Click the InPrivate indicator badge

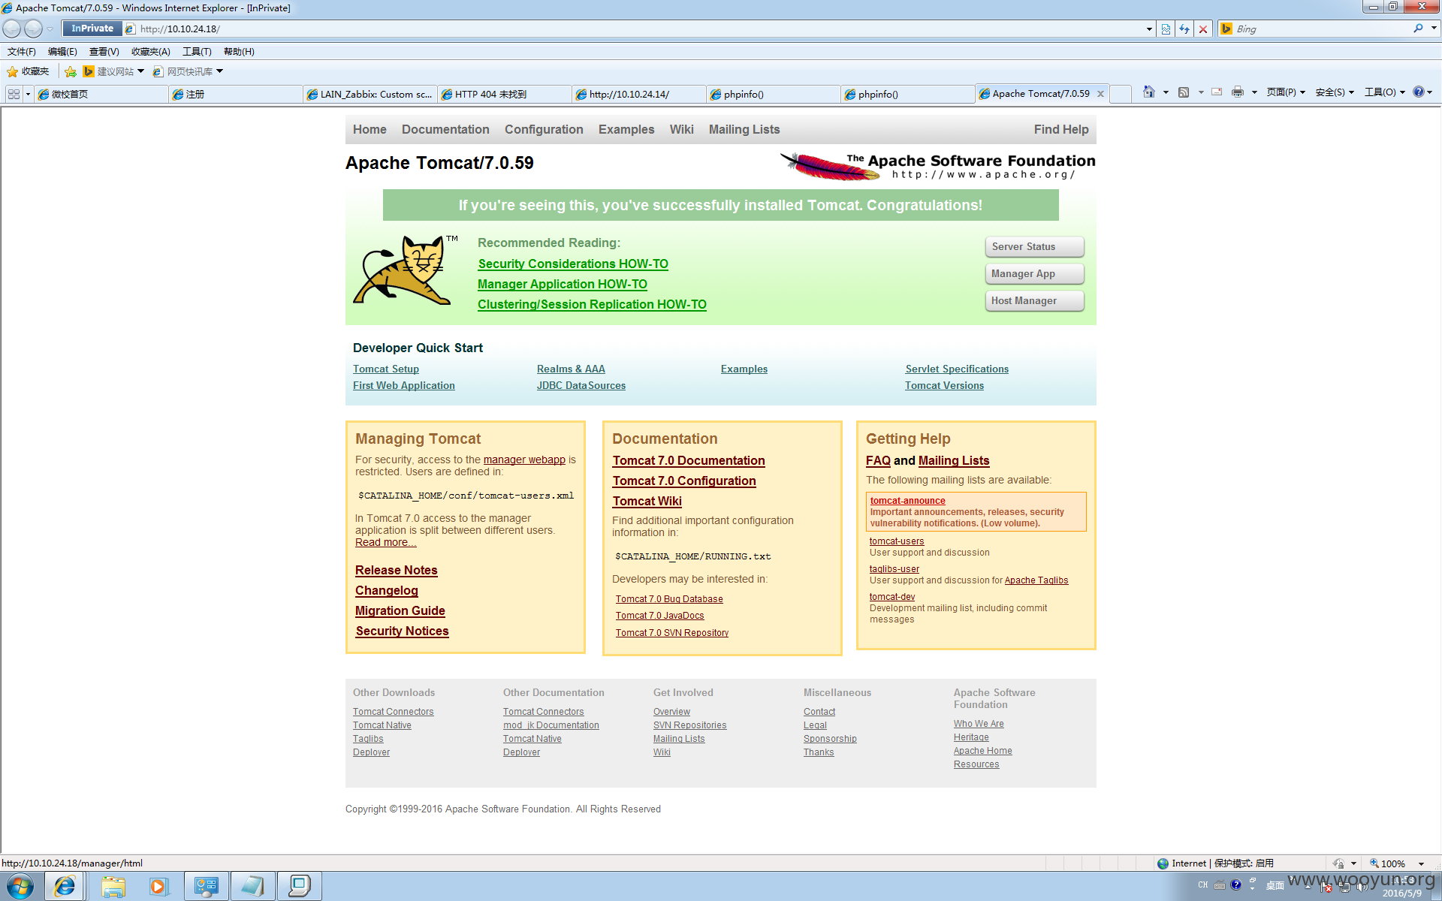pyautogui.click(x=92, y=29)
